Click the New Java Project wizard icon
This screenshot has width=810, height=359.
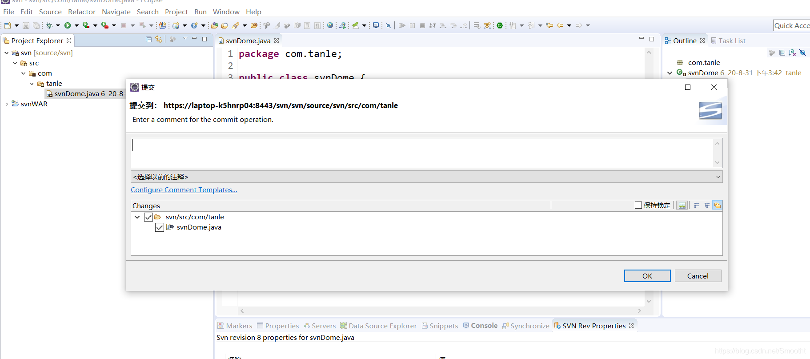(163, 25)
